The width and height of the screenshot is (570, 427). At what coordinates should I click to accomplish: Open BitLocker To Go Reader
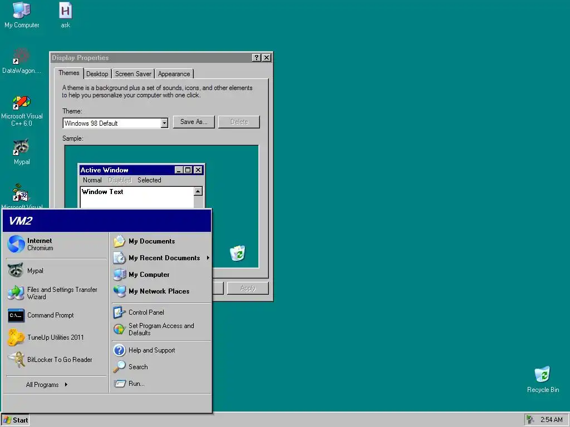(56, 360)
